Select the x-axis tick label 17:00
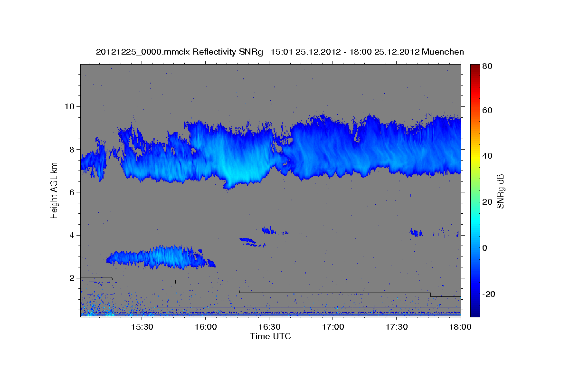Image resolution: width=570 pixels, height=380 pixels. (333, 327)
